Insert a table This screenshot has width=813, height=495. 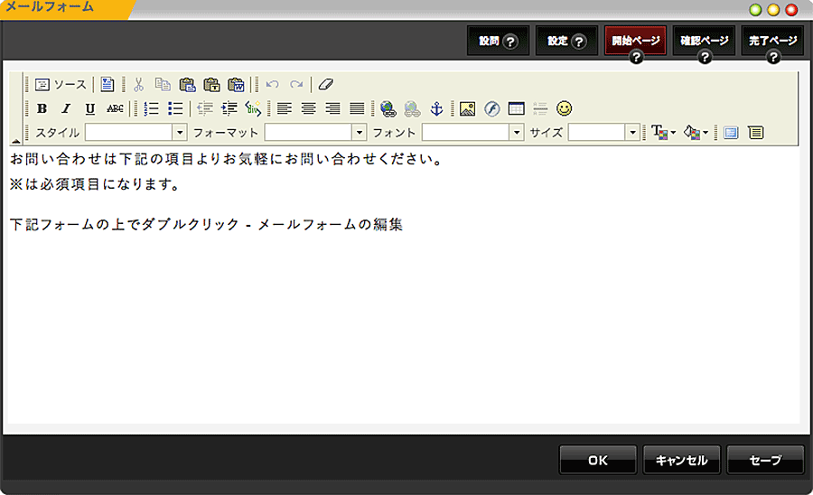pos(516,108)
